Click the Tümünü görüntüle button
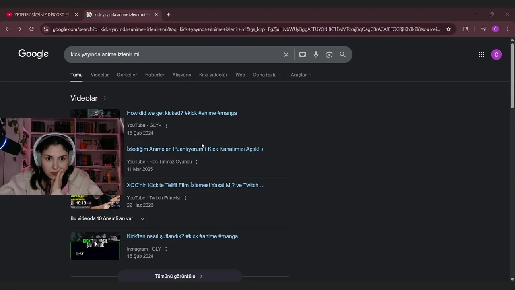The image size is (515, 290). (x=179, y=276)
